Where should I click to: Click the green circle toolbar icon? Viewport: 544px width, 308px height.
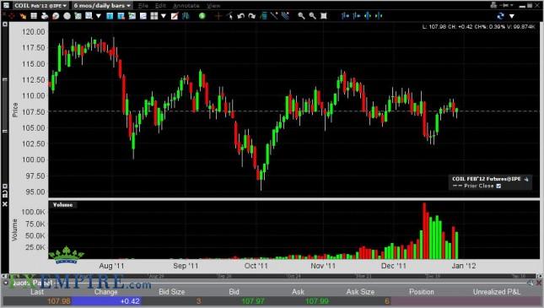202,16
